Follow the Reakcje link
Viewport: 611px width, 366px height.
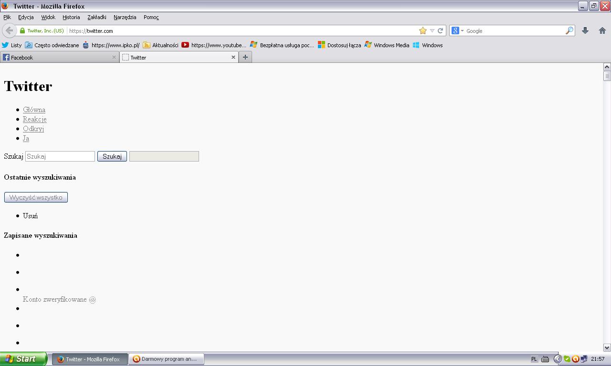click(35, 119)
